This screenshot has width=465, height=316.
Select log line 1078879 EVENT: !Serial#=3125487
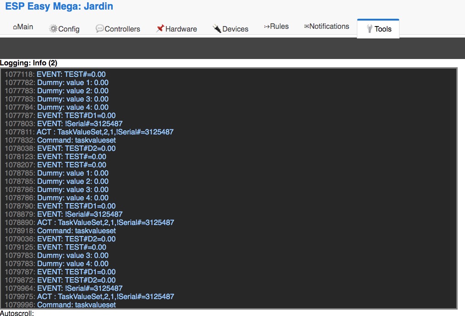click(x=64, y=214)
